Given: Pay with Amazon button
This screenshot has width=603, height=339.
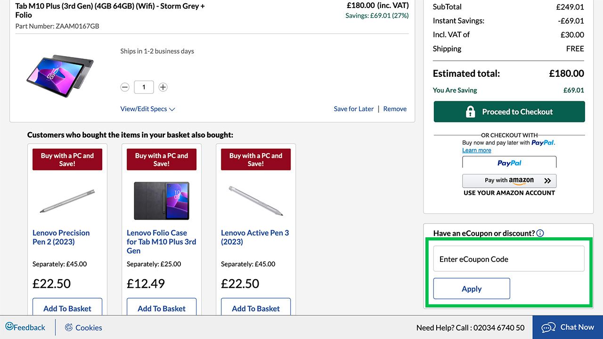Looking at the screenshot, I should (x=509, y=180).
